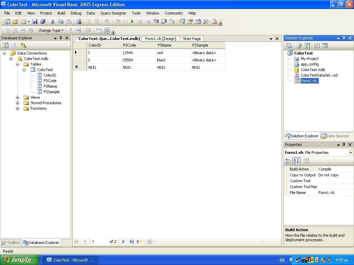Click the Connect to Database icon
Viewport: 354px width, 265px height.
click(23, 46)
